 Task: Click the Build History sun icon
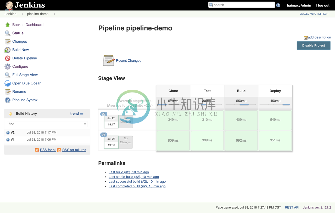[10, 114]
